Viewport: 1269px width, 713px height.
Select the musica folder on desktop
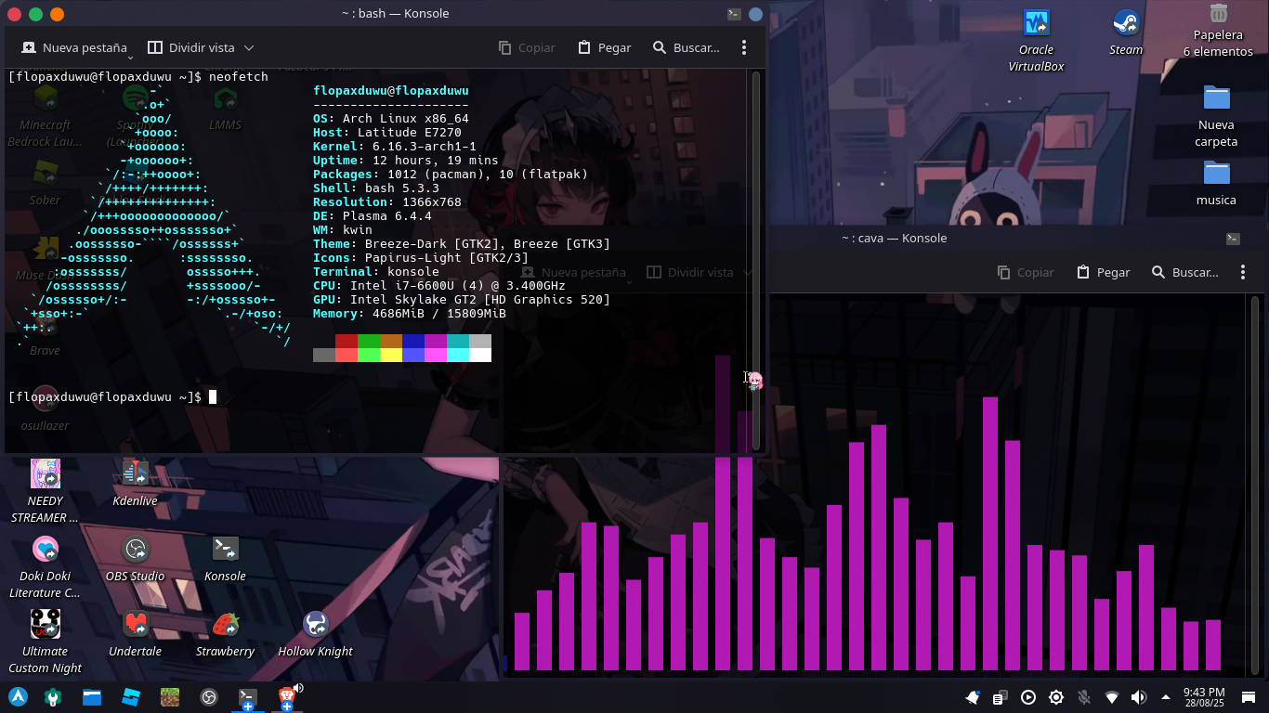[1216, 183]
